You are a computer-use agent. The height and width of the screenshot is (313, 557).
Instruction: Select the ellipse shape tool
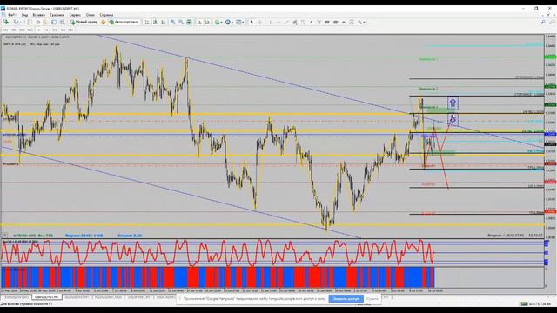[335, 22]
